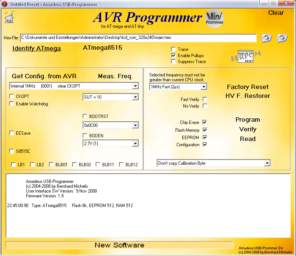This screenshot has width=296, height=256.
Task: Click 'Firmware Version: 1.9' log text
Action: (x=45, y=196)
